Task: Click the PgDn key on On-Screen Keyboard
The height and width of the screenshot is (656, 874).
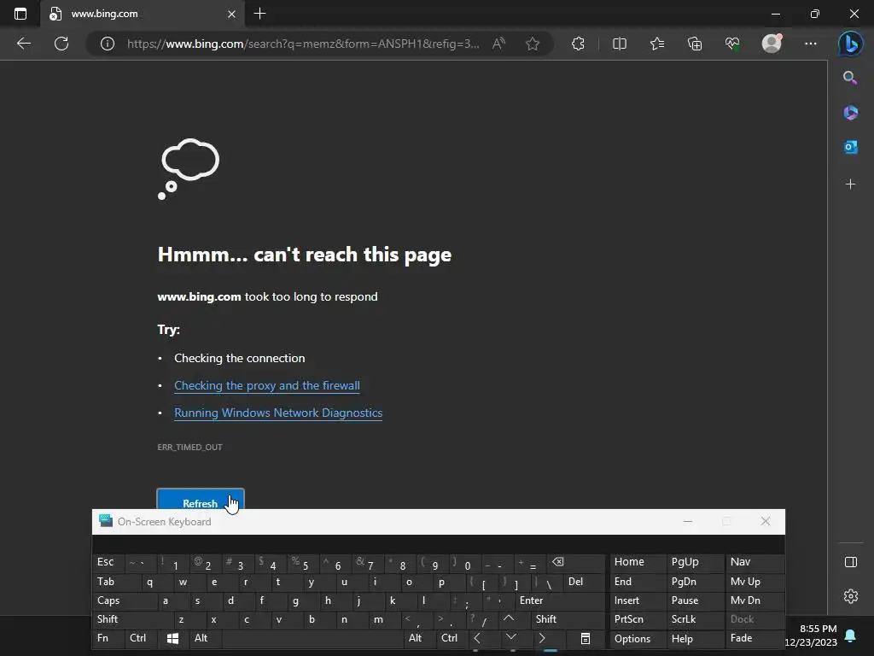Action: coord(695,582)
